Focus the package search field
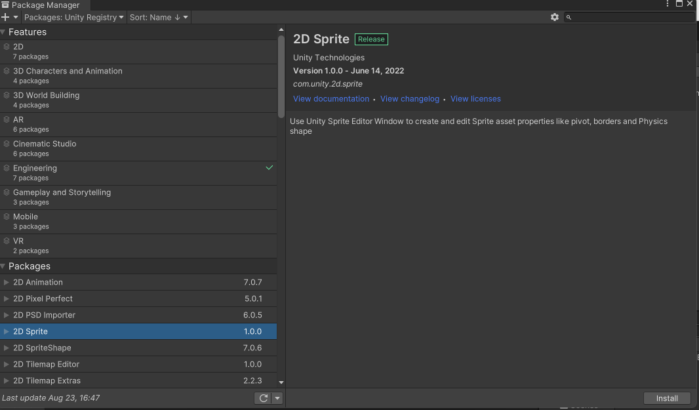This screenshot has height=410, width=699. 629,17
